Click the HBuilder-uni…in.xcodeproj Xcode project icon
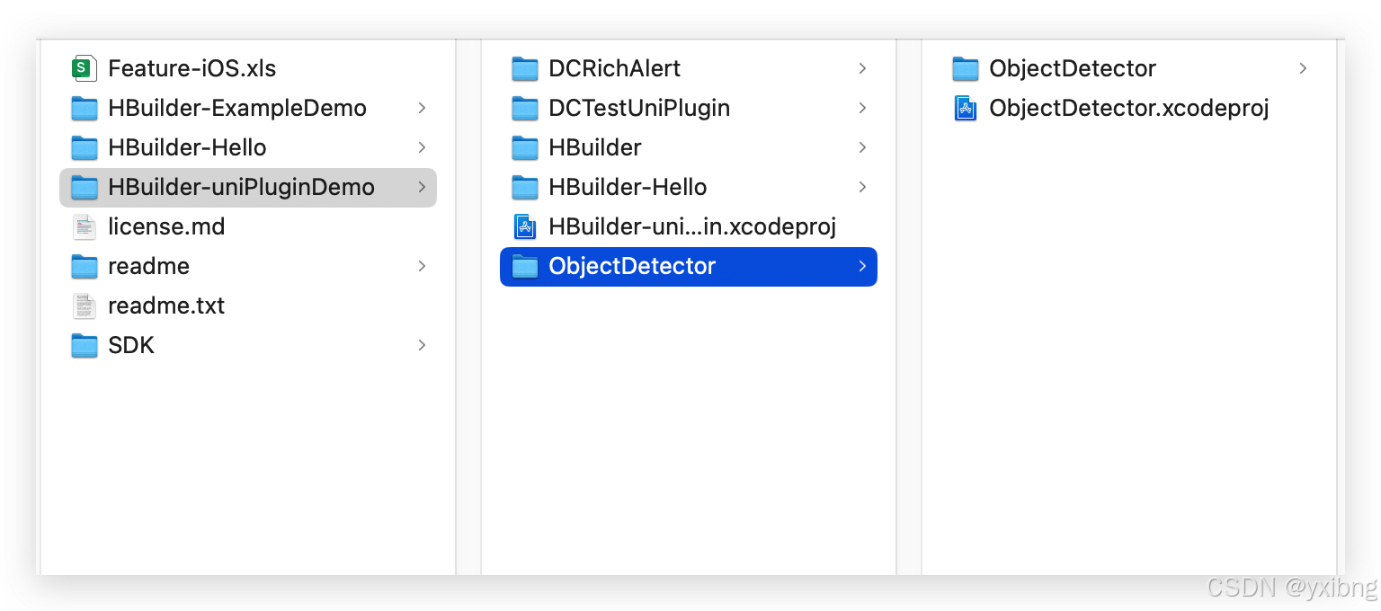The image size is (1381, 611). pos(524,226)
